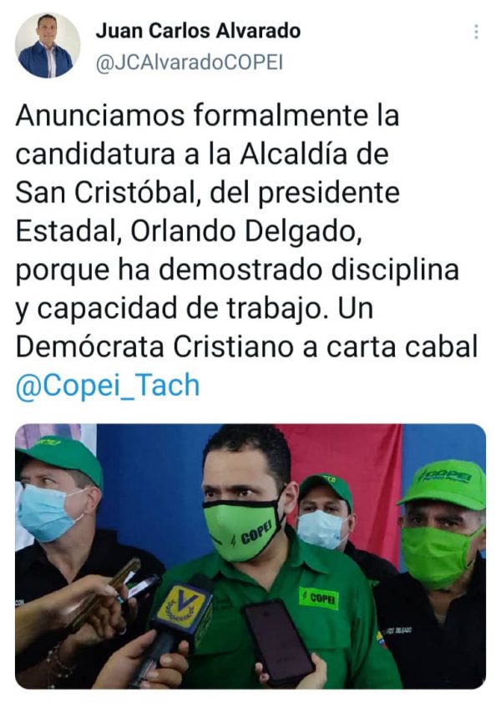Open the attached tweet photo
The height and width of the screenshot is (703, 501).
(x=250, y=556)
